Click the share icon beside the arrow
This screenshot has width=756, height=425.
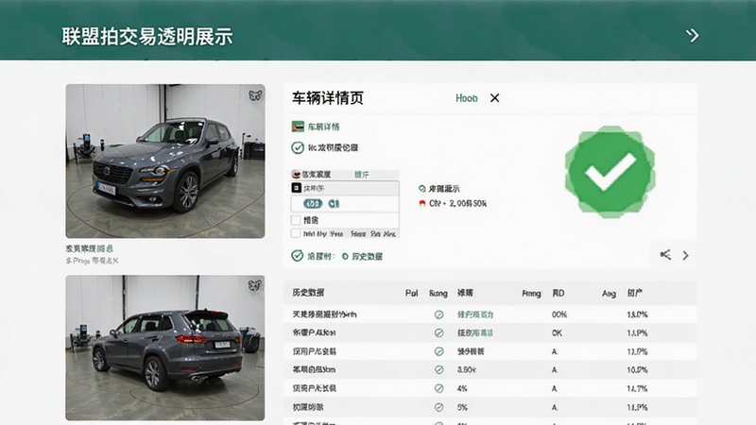point(665,255)
